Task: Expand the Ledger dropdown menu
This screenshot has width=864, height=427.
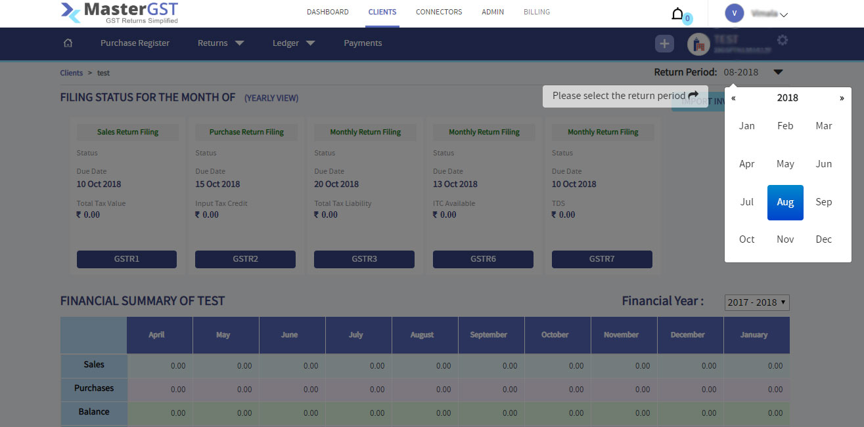Action: click(x=294, y=43)
